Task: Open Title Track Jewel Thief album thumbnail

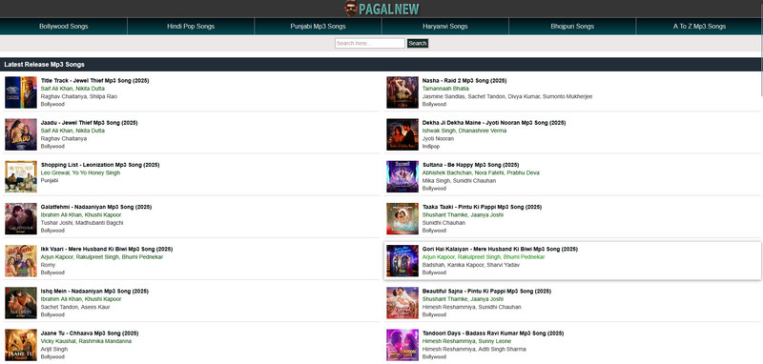Action: point(21,92)
